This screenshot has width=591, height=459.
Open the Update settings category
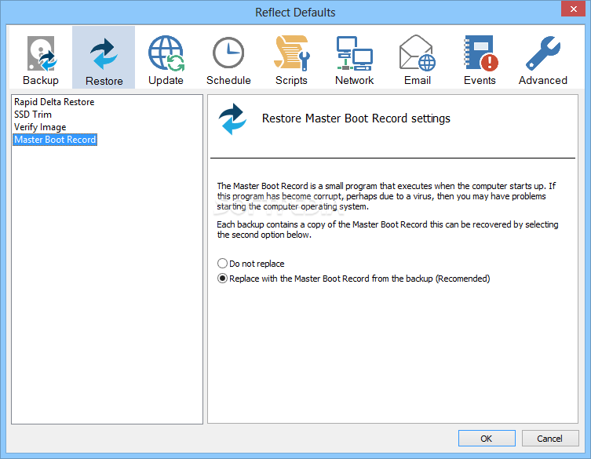coord(166,57)
